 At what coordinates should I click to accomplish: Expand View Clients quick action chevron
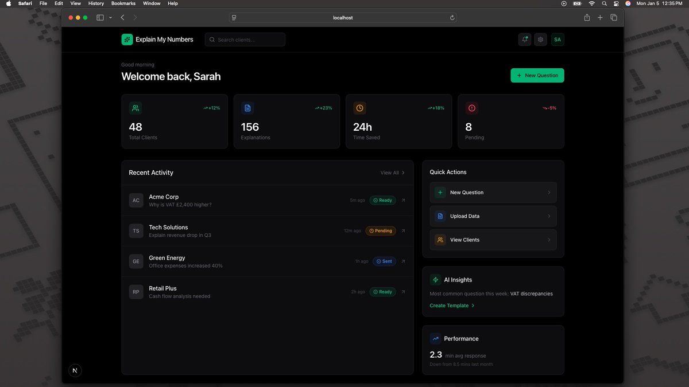pyautogui.click(x=549, y=240)
